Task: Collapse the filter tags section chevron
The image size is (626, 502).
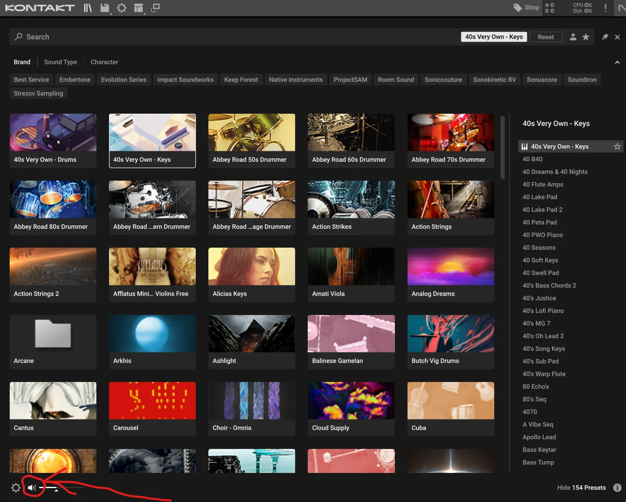Action: coord(617,62)
